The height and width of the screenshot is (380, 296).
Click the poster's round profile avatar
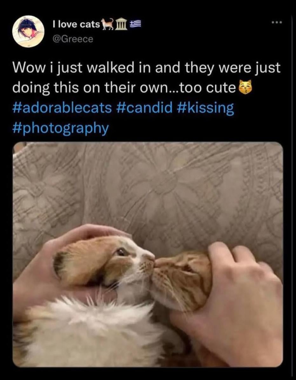tap(28, 31)
